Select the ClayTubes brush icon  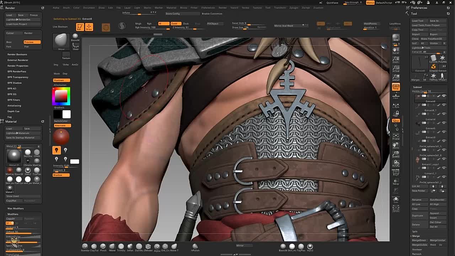[x=94, y=247]
